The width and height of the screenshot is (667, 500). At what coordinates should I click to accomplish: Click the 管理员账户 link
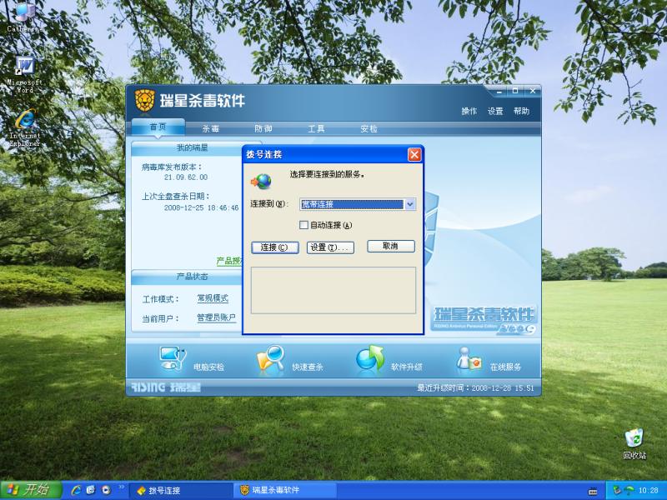click(216, 317)
